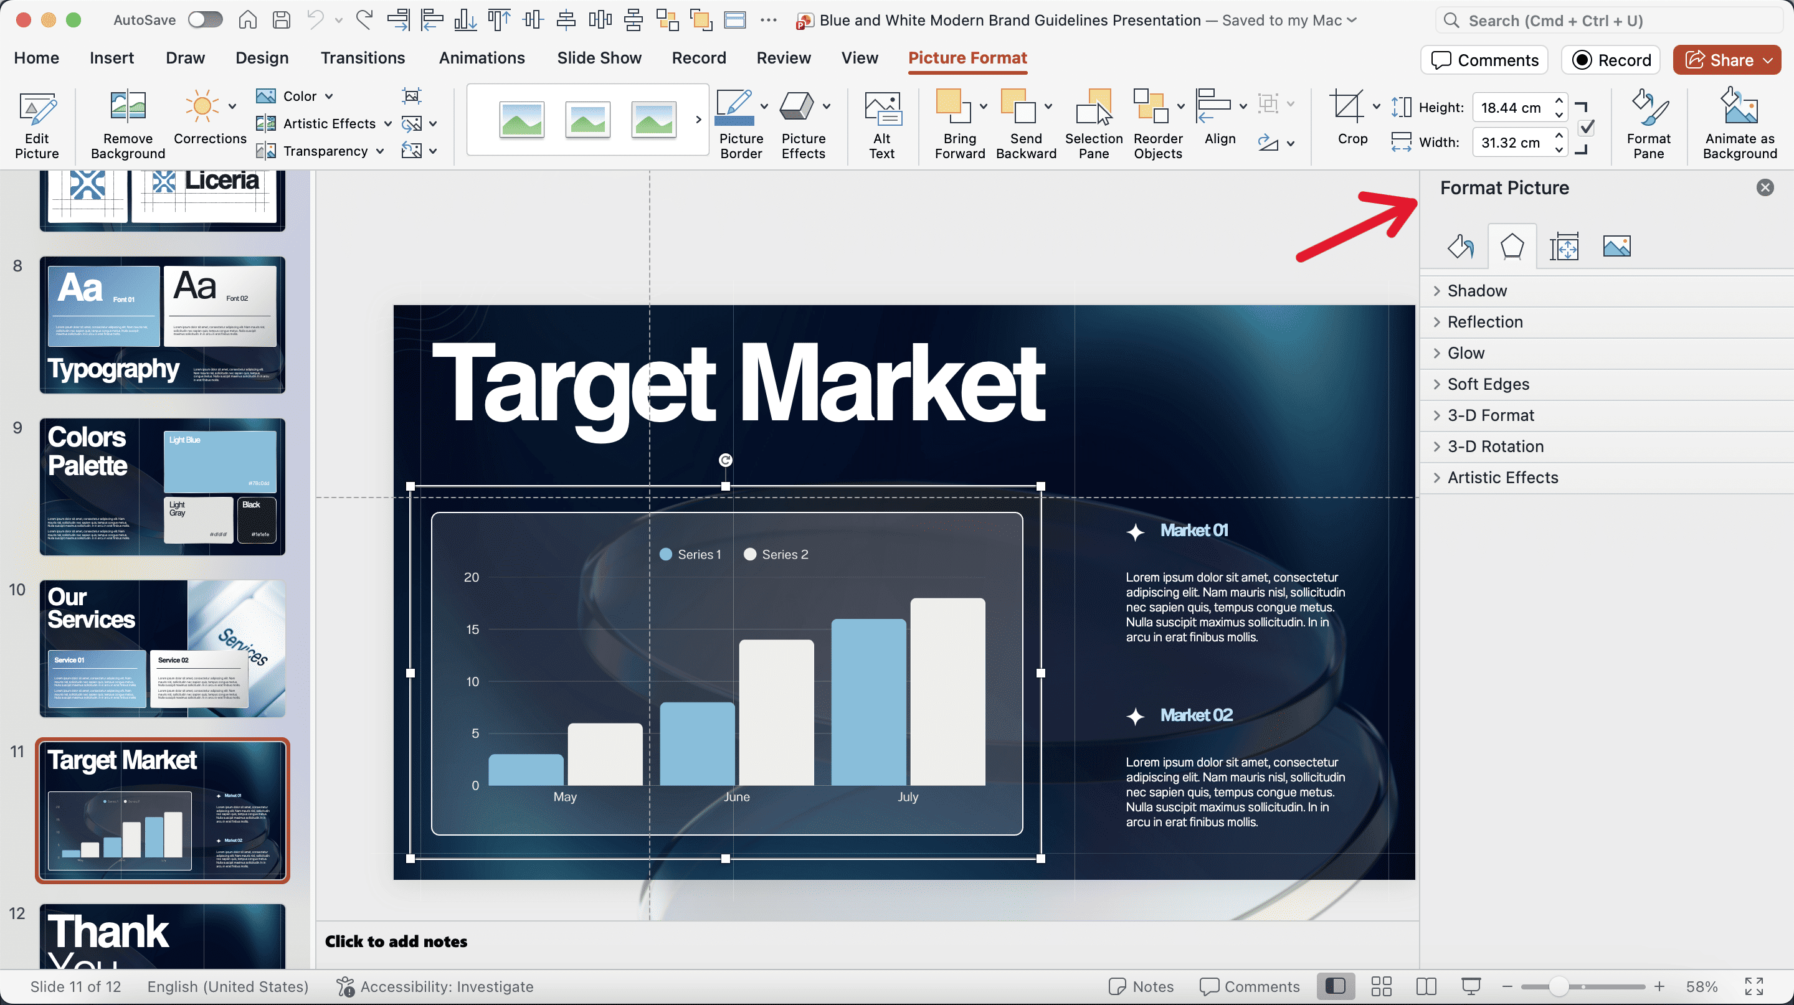
Task: Switch to Fill & Line pane tab
Action: click(x=1460, y=247)
